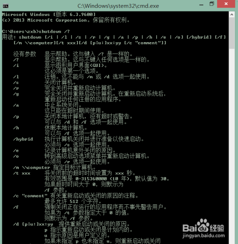Viewport: 238px width, 244px height.
Task: Click the '/p' option row
Action: [73, 117]
